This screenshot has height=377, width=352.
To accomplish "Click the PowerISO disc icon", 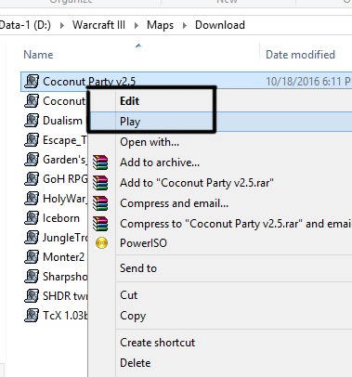I will pyautogui.click(x=101, y=243).
